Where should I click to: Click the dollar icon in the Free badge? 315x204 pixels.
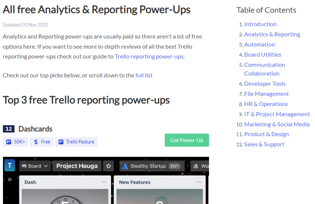point(36,142)
